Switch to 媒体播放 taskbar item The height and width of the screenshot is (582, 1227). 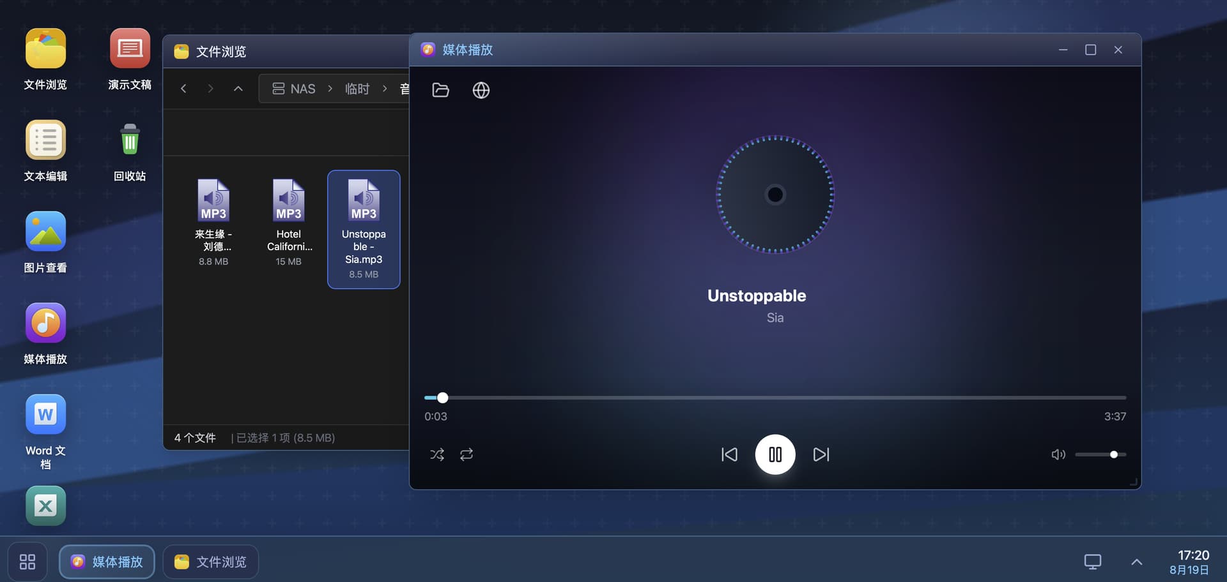[x=107, y=562]
